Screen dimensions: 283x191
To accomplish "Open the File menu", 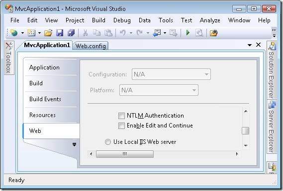I will coord(15,20).
